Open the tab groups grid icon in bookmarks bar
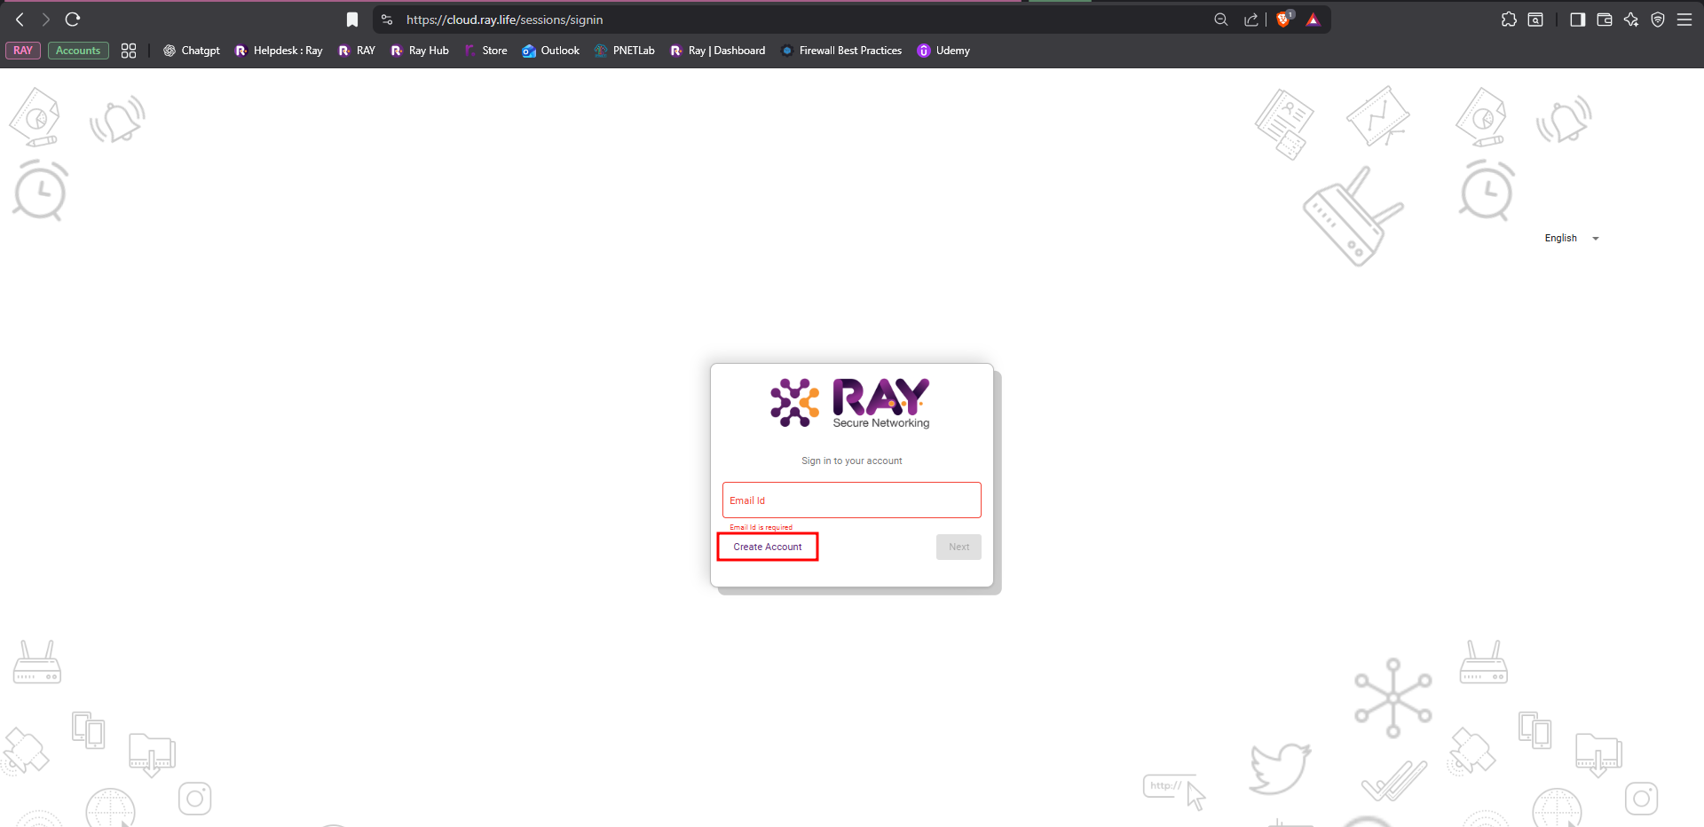 tap(129, 51)
